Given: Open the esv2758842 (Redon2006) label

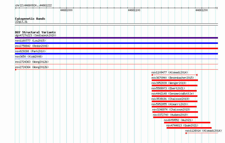Looking at the screenshot, I should click(32, 46).
